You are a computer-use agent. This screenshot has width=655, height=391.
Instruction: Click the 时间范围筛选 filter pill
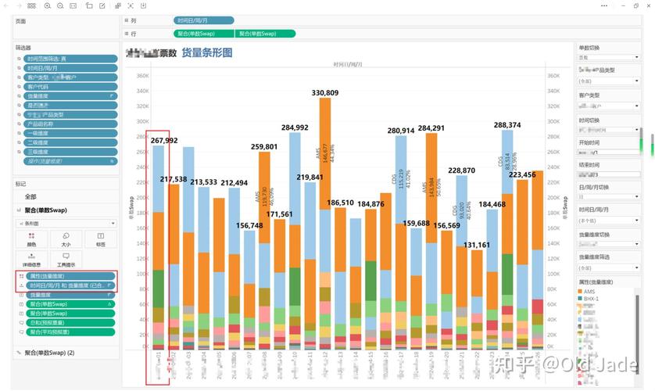point(70,59)
